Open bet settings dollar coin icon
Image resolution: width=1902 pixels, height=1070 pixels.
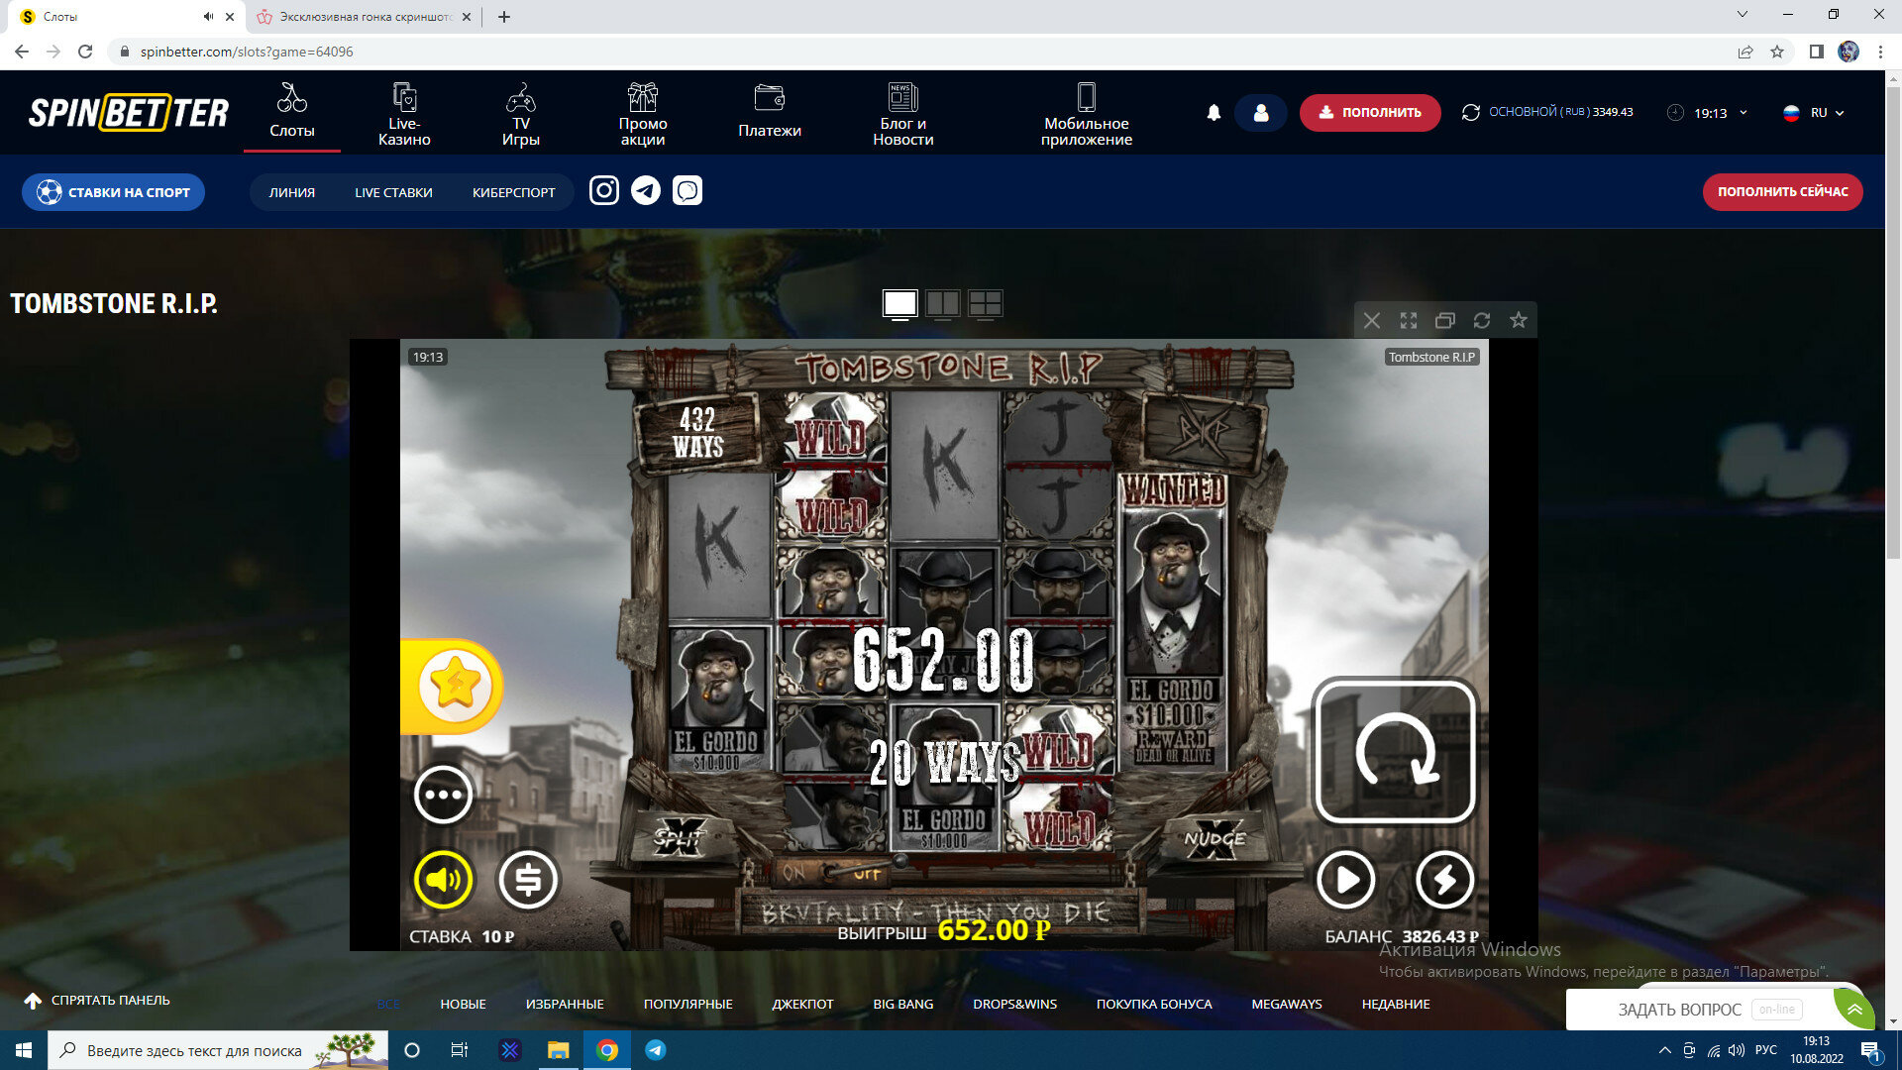pyautogui.click(x=528, y=879)
